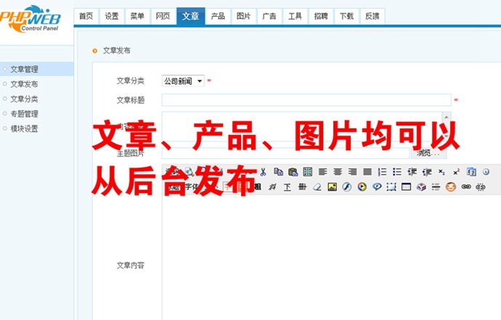Screen dimensions: 501x320
Task: Click the 浏览 browse button
Action: (428, 153)
